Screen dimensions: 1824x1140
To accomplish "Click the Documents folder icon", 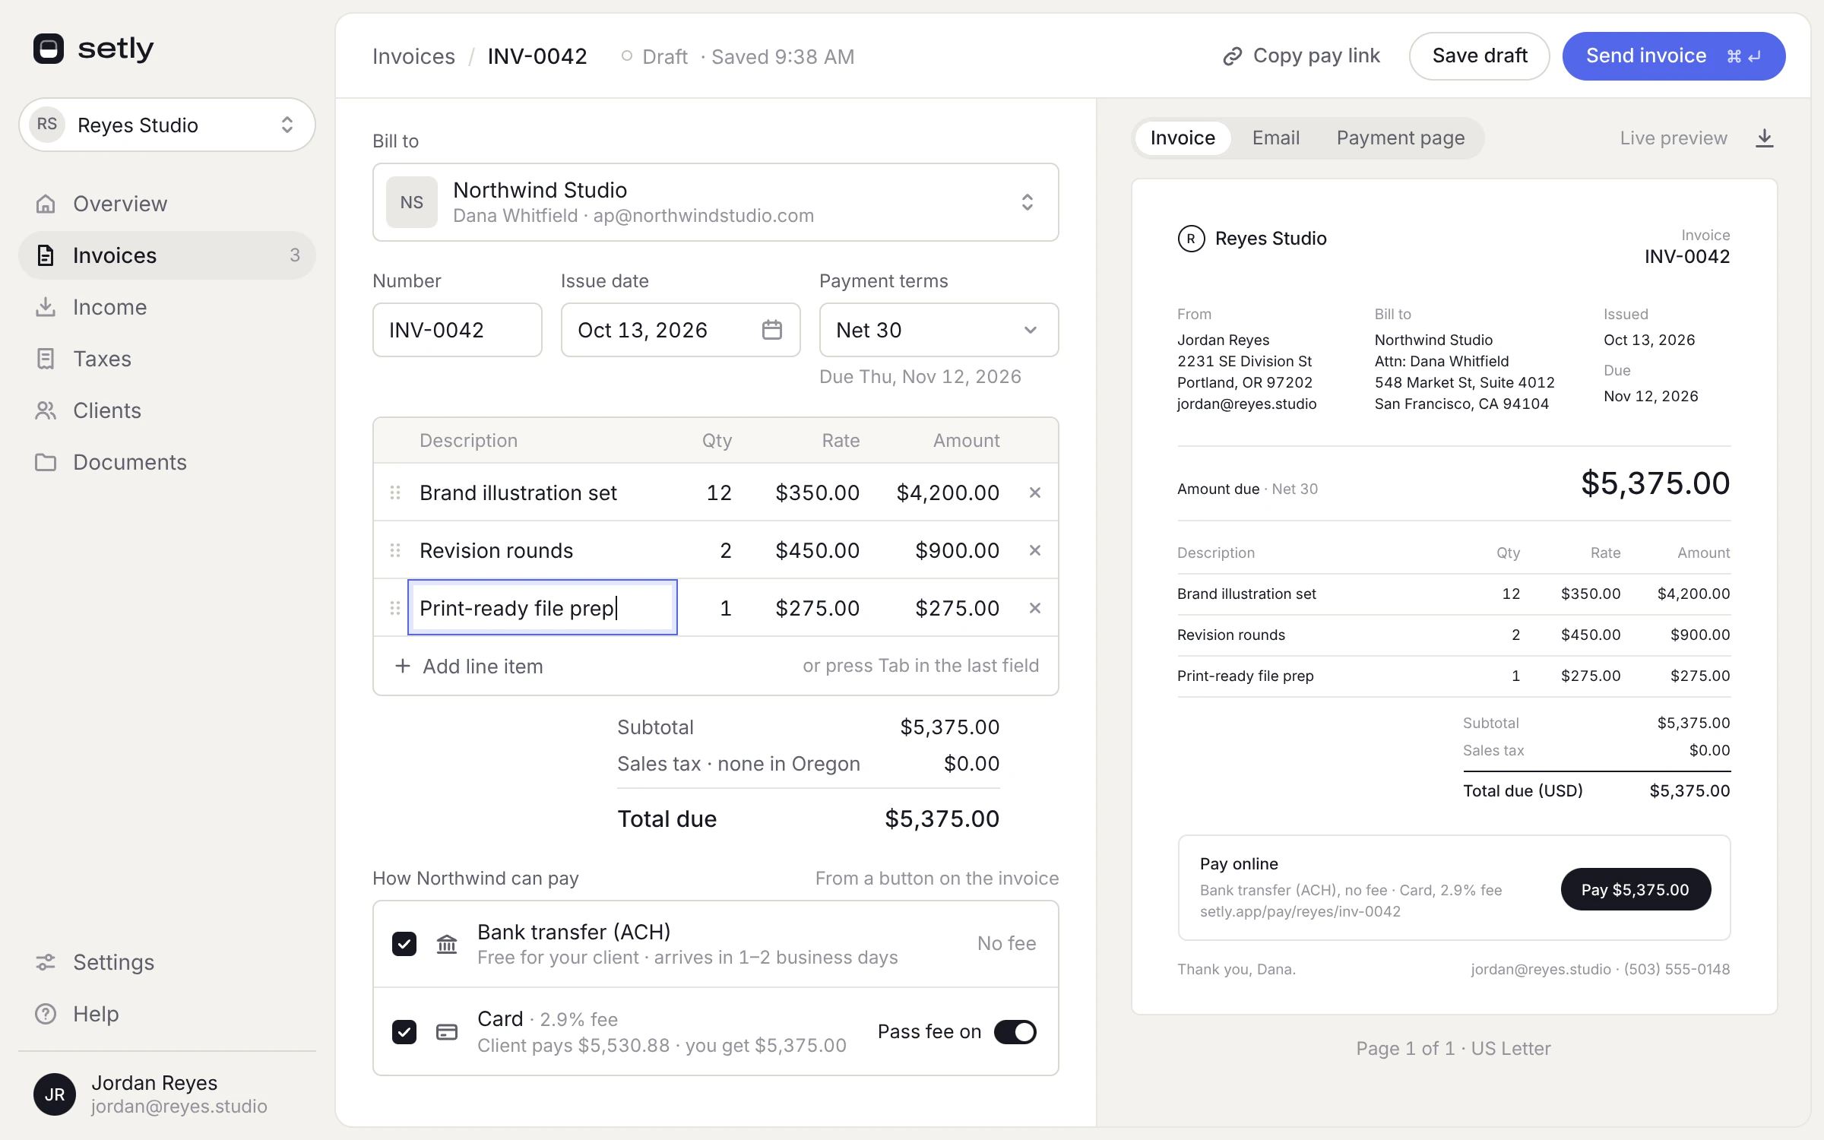I will (x=46, y=462).
